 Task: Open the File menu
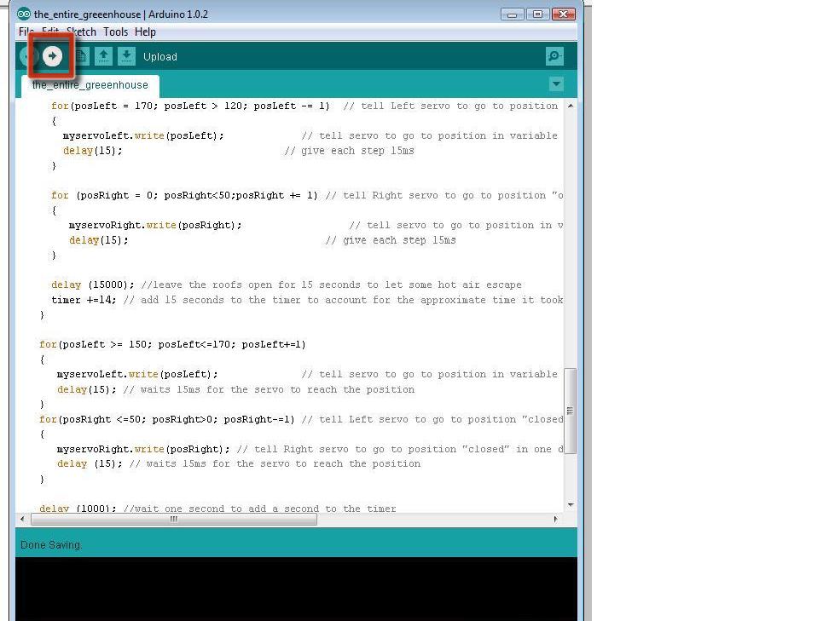pyautogui.click(x=26, y=32)
